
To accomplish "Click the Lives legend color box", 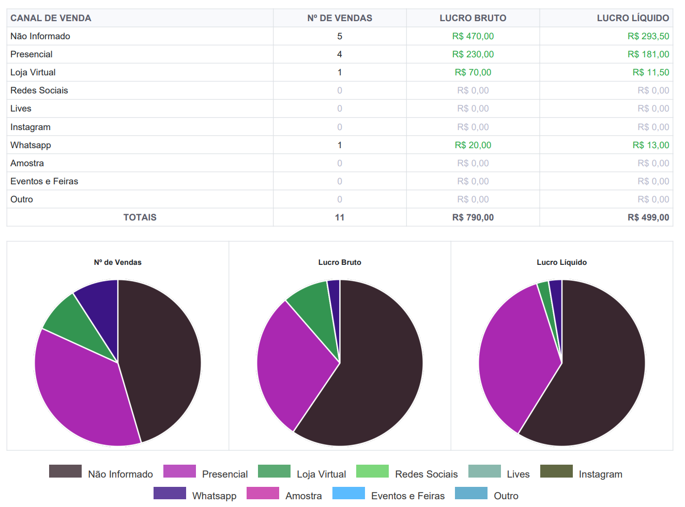I will [484, 471].
